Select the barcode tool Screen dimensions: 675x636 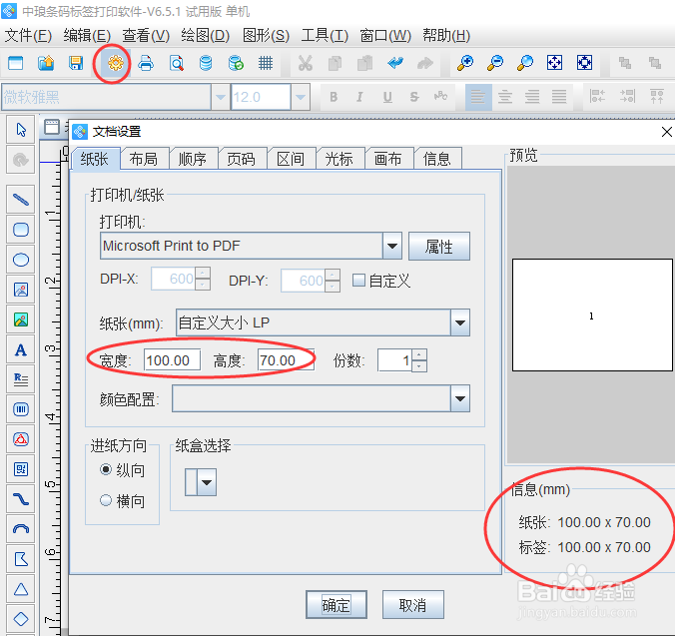[21, 409]
